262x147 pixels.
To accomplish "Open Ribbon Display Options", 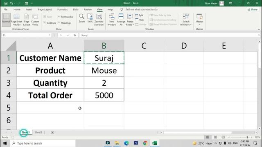I will point(230,3).
